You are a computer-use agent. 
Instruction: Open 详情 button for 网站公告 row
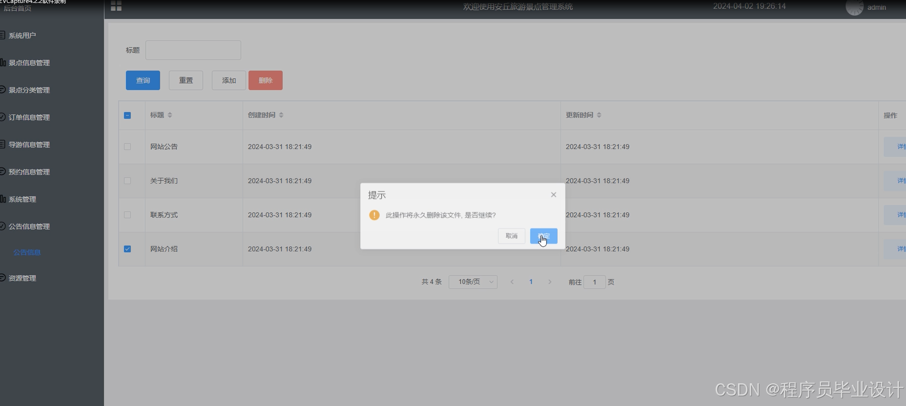tap(895, 146)
